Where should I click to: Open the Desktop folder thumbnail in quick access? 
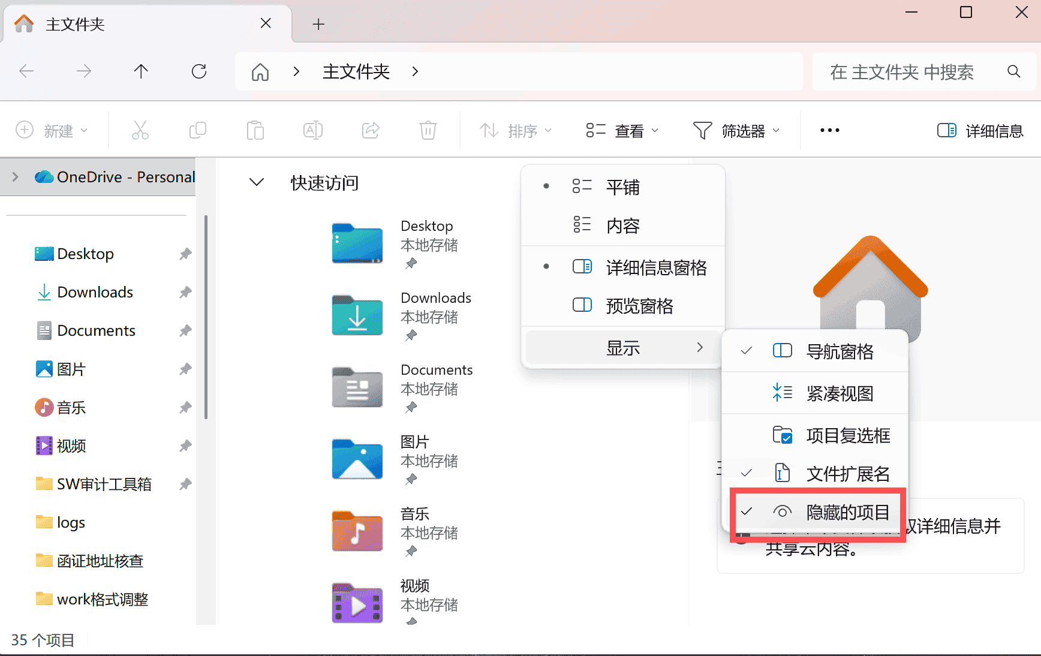coord(357,243)
